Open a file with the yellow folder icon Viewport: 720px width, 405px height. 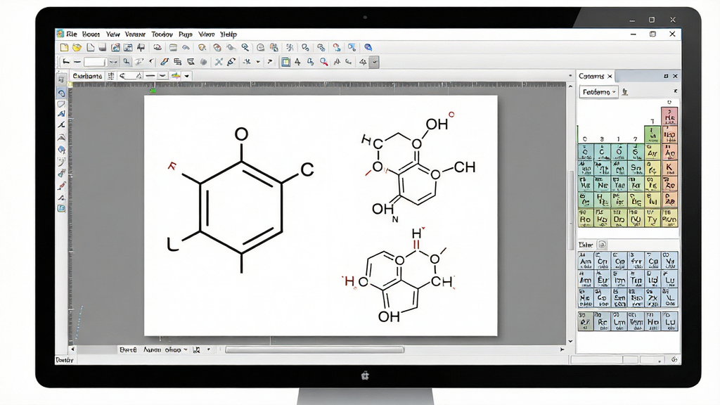point(77,47)
